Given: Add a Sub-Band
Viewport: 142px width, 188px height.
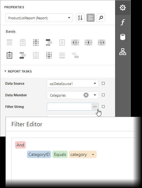Looking at the screenshot, I should [75, 55].
